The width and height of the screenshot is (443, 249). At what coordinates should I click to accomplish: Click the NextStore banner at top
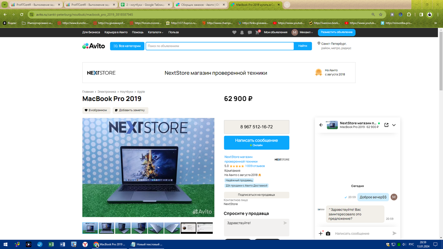pyautogui.click(x=219, y=73)
